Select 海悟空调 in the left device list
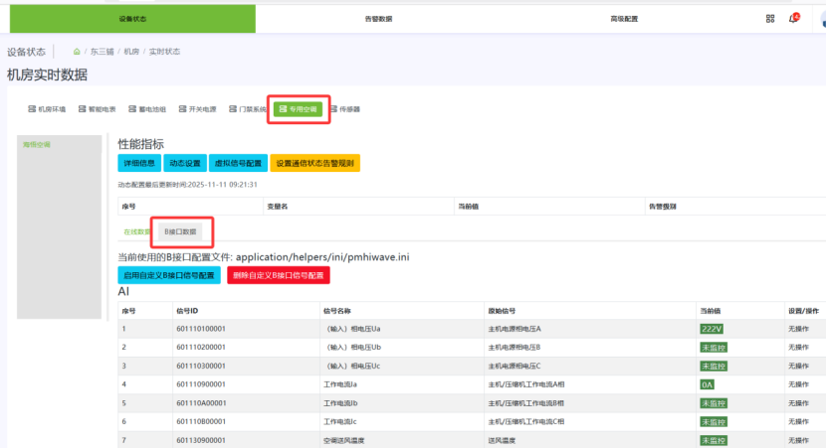 coord(38,145)
